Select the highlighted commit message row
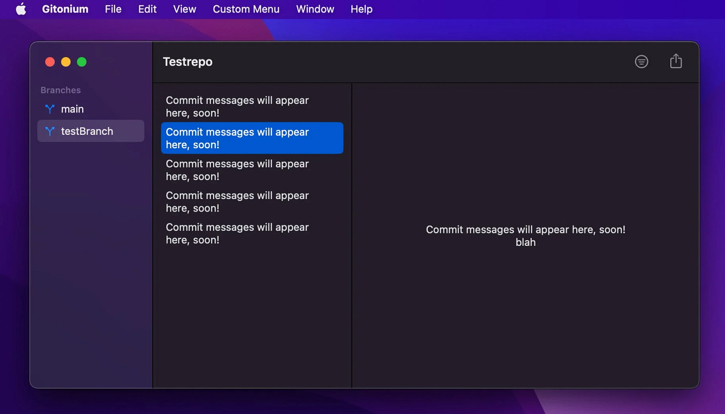Screen dimensions: 725x414 point(252,138)
